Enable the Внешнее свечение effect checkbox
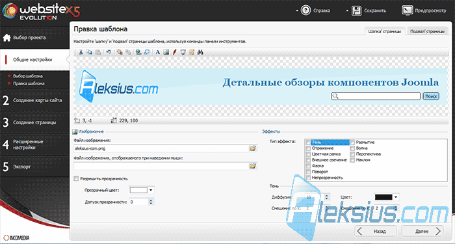The height and width of the screenshot is (244, 455). (x=308, y=160)
